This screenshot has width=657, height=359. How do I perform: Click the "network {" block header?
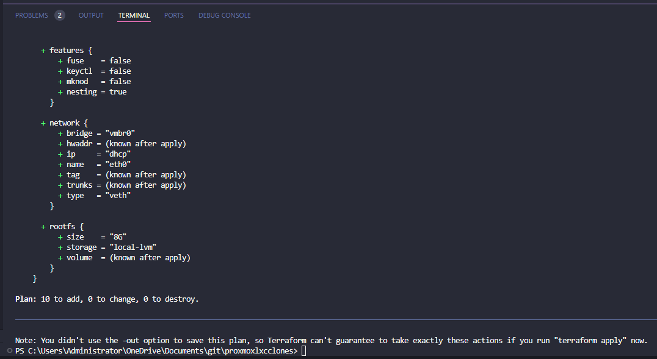68,123
